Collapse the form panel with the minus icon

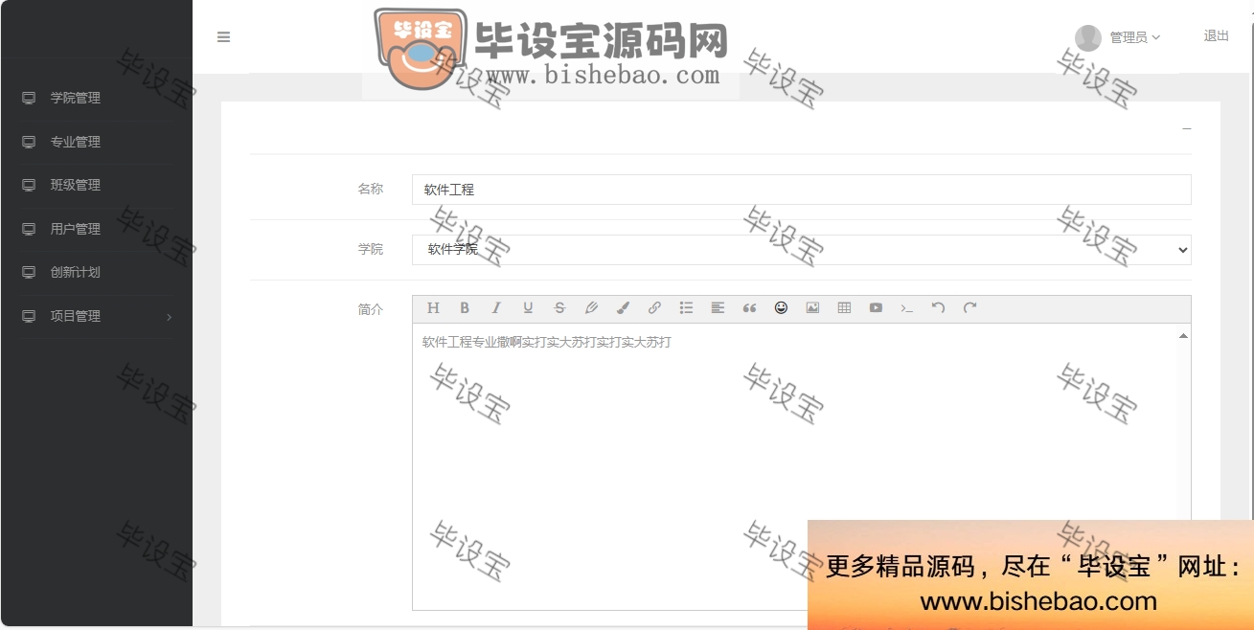1187,127
